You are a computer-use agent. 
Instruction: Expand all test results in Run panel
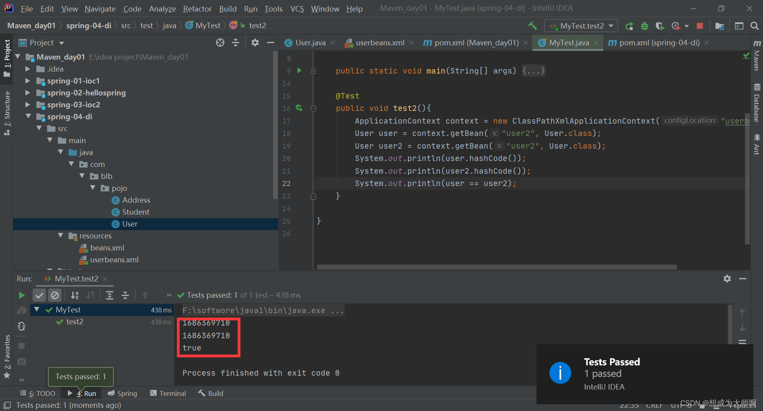tap(110, 295)
